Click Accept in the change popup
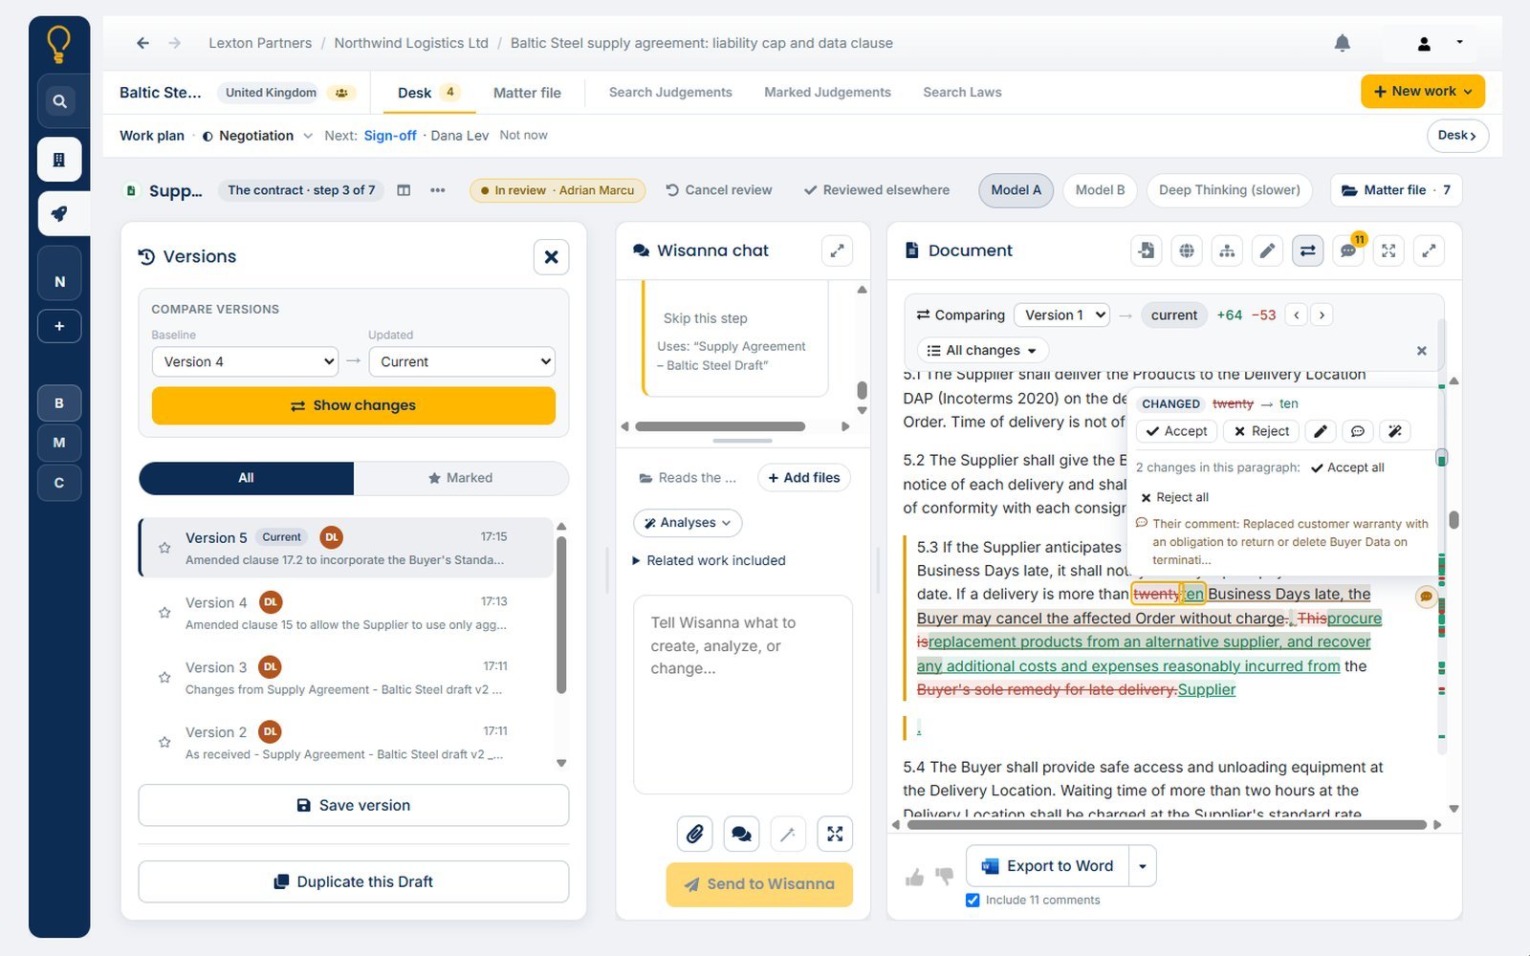The width and height of the screenshot is (1530, 956). (x=1176, y=431)
